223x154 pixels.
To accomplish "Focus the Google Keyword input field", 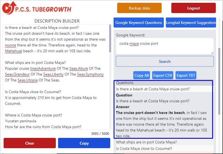I will click(x=165, y=46).
